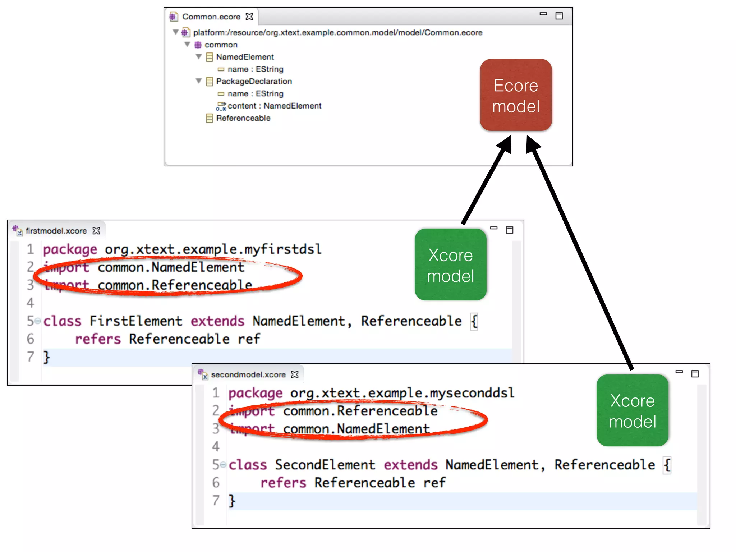Viewport: 736px width, 552px height.
Task: Fold SecondElement class at line 5
Action: pyautogui.click(x=223, y=465)
